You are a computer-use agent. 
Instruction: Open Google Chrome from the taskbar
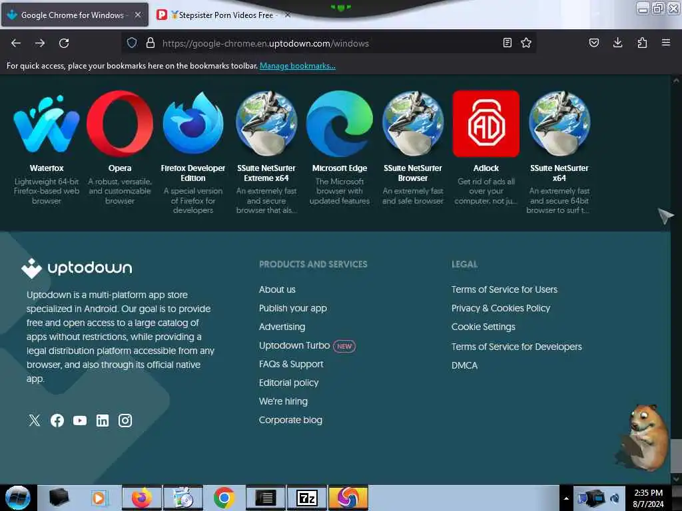[224, 498]
